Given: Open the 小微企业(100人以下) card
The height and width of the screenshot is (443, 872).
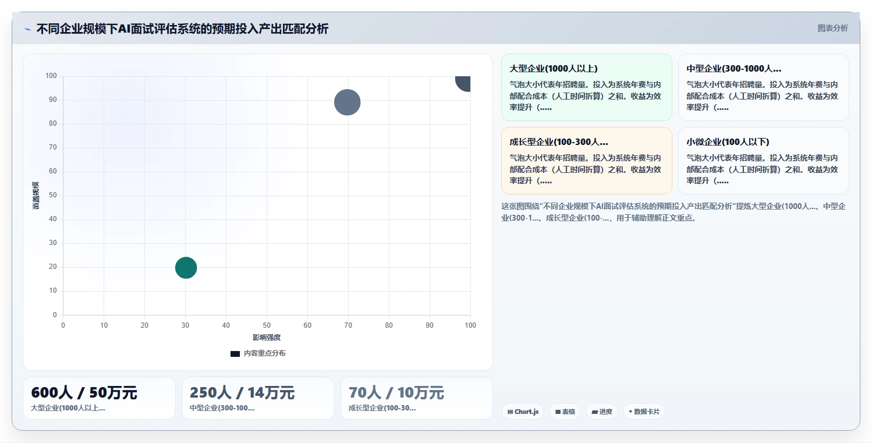Looking at the screenshot, I should tap(763, 161).
